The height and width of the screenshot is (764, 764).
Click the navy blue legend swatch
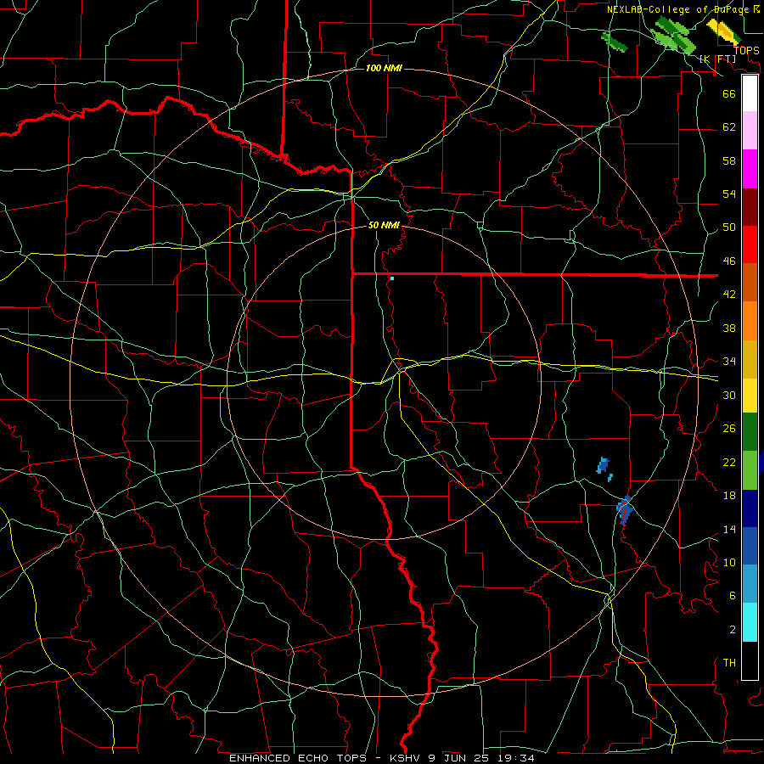click(x=750, y=508)
